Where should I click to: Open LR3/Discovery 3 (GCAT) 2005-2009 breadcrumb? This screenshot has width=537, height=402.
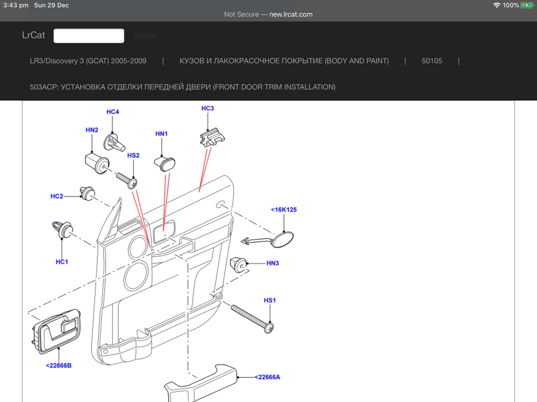pyautogui.click(x=88, y=61)
